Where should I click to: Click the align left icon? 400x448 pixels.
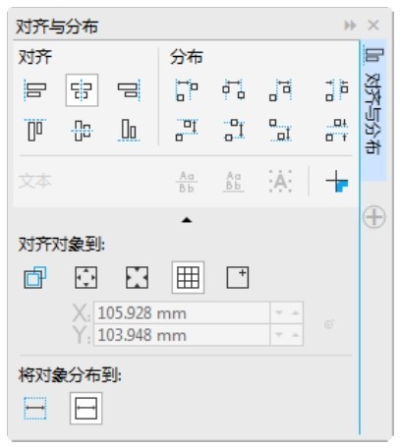click(35, 90)
